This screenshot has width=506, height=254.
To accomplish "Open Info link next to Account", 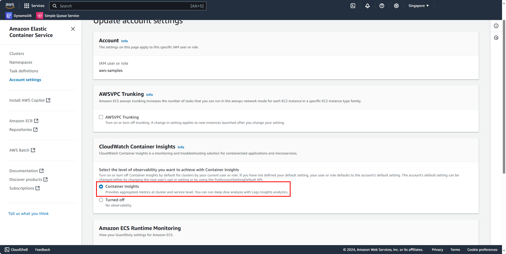I will (x=124, y=41).
